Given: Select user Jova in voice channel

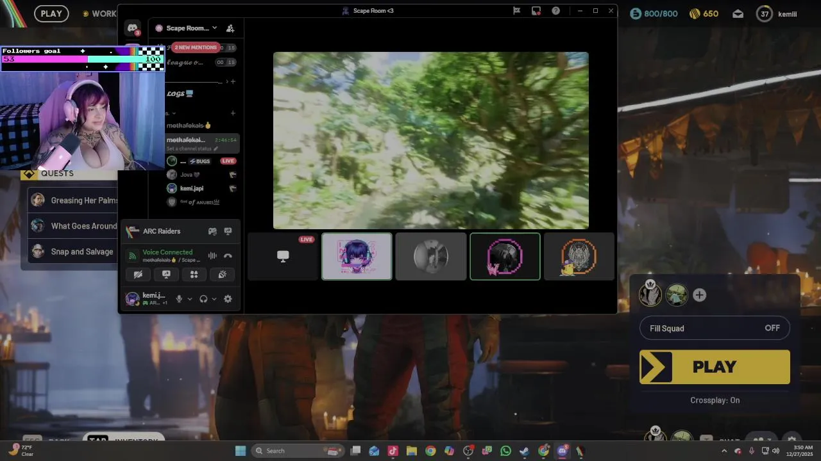Looking at the screenshot, I should tap(201, 175).
